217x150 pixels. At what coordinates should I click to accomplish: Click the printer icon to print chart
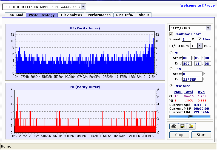tap(173, 126)
